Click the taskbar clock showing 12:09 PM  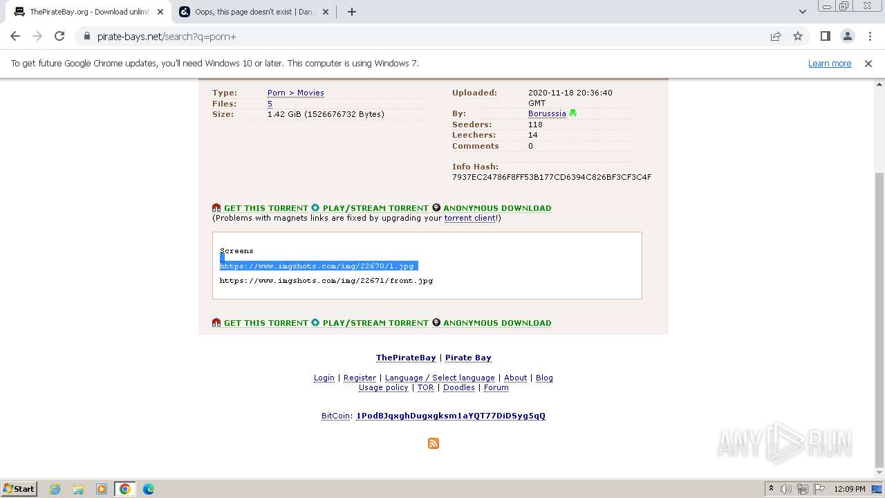850,489
